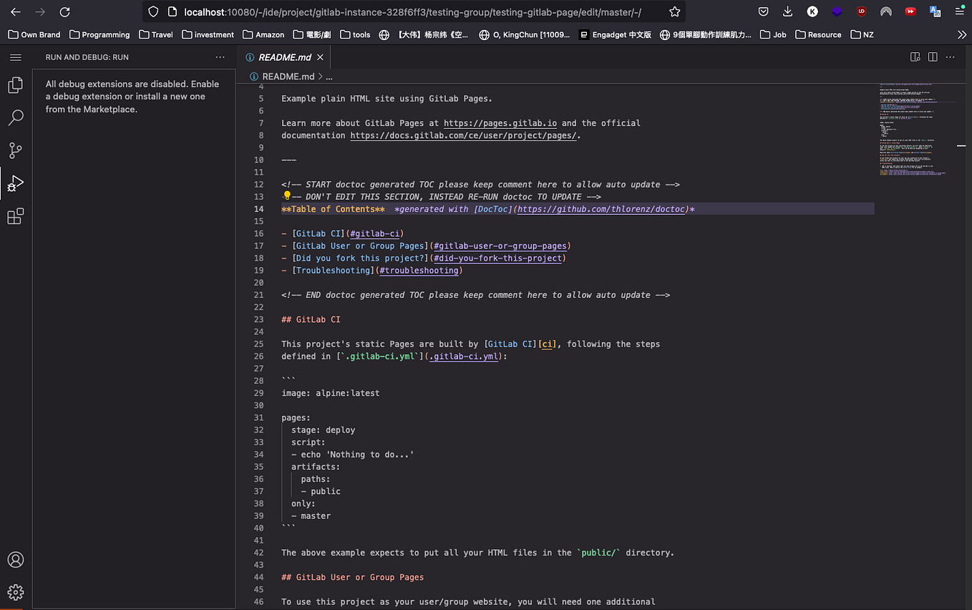Select the Search icon in the activity bar

coord(16,117)
